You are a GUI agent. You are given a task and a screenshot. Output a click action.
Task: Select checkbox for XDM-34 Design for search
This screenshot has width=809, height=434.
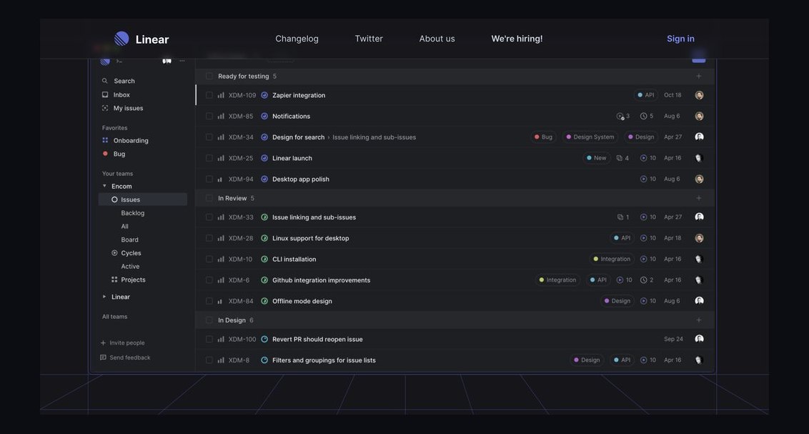pos(209,137)
